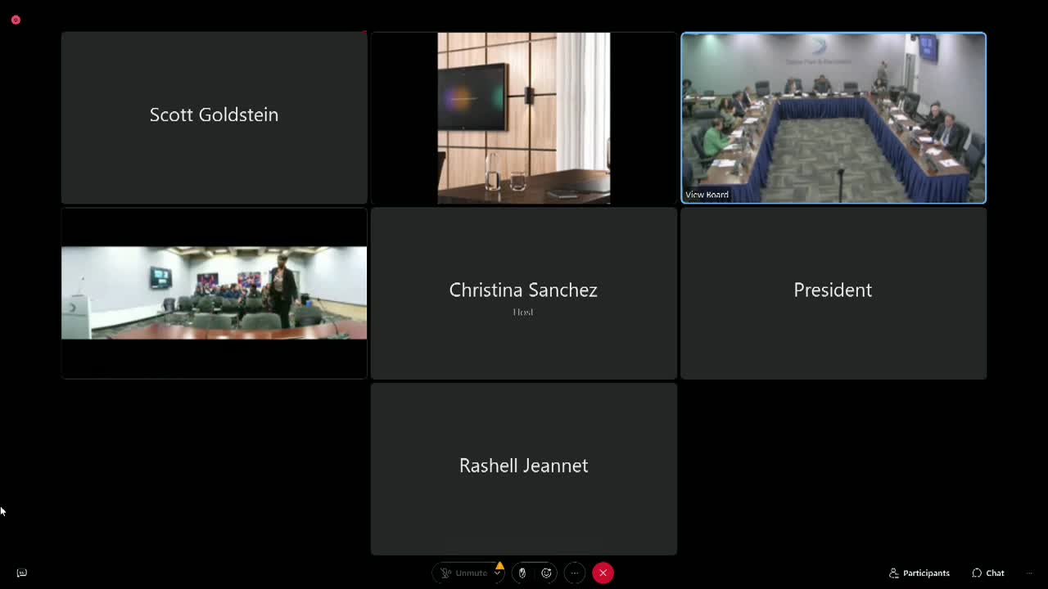Select the President participant tile
This screenshot has height=589, width=1048.
833,293
